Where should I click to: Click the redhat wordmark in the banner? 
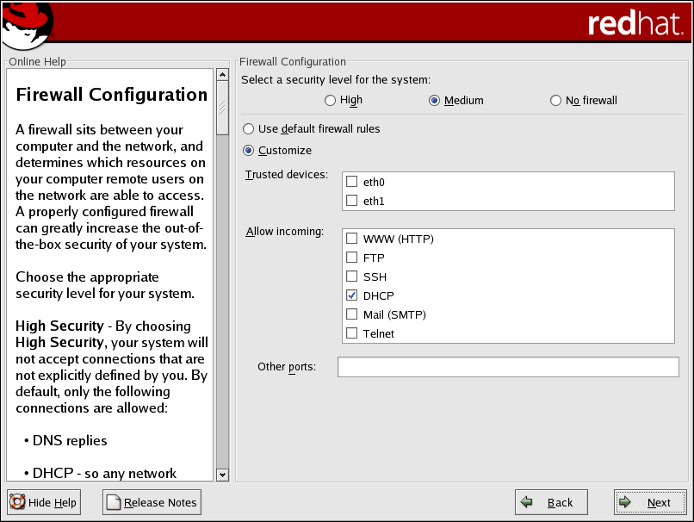[x=635, y=23]
